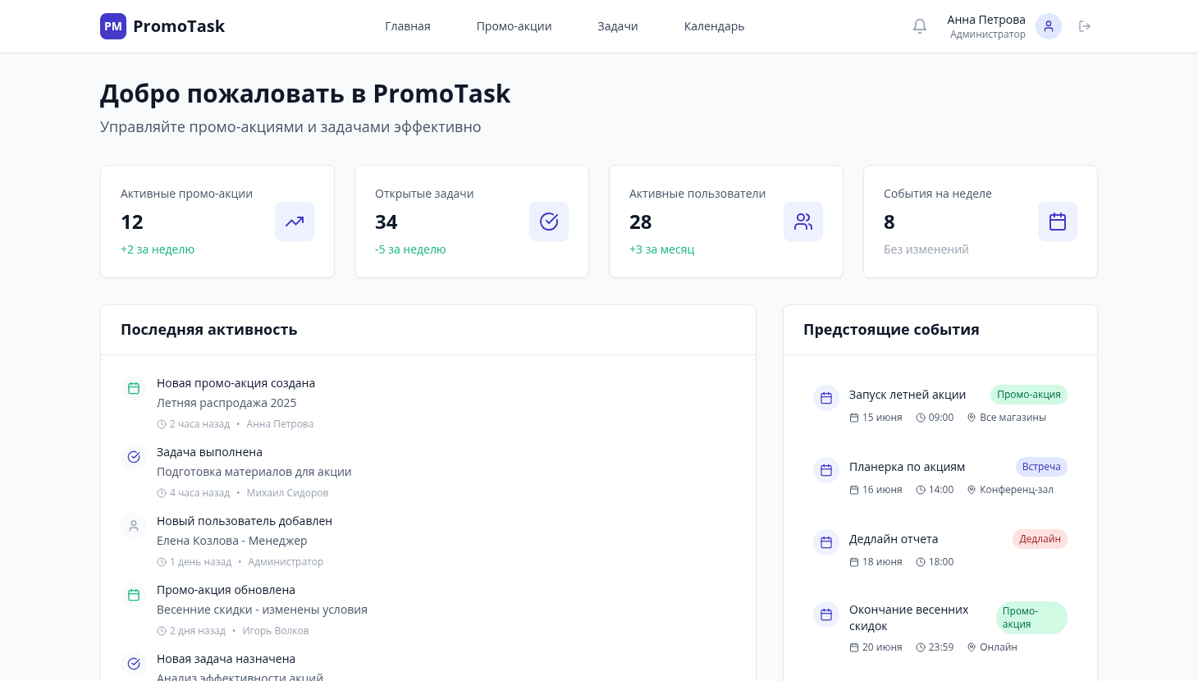The width and height of the screenshot is (1198, 681).
Task: Click the '+2 за неделю' stat link
Action: [158, 249]
